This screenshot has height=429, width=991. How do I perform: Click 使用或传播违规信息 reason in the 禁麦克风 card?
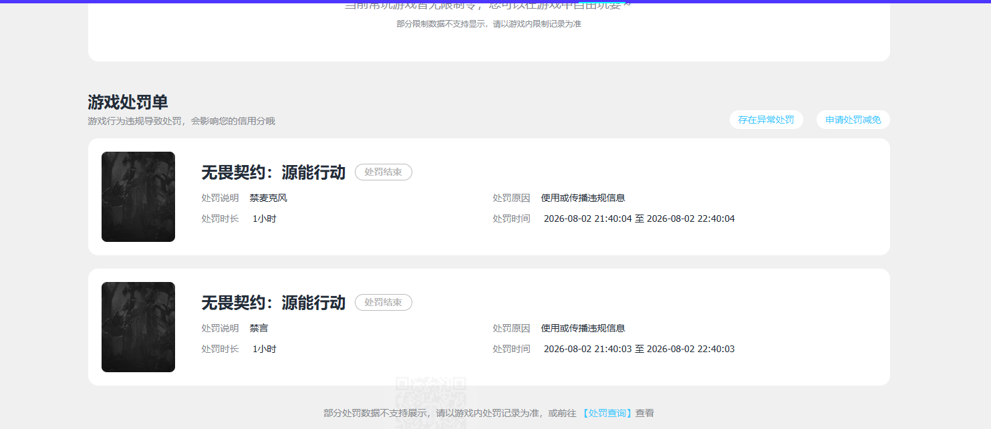pyautogui.click(x=583, y=198)
